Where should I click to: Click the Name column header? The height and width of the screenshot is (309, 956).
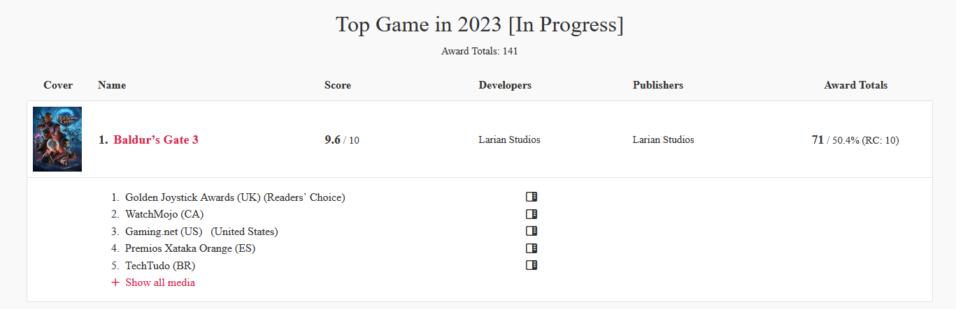[112, 85]
